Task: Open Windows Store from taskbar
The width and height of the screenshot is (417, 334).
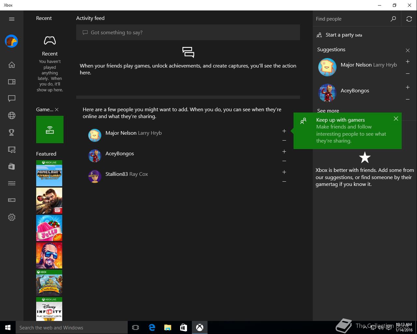Action: tap(184, 327)
